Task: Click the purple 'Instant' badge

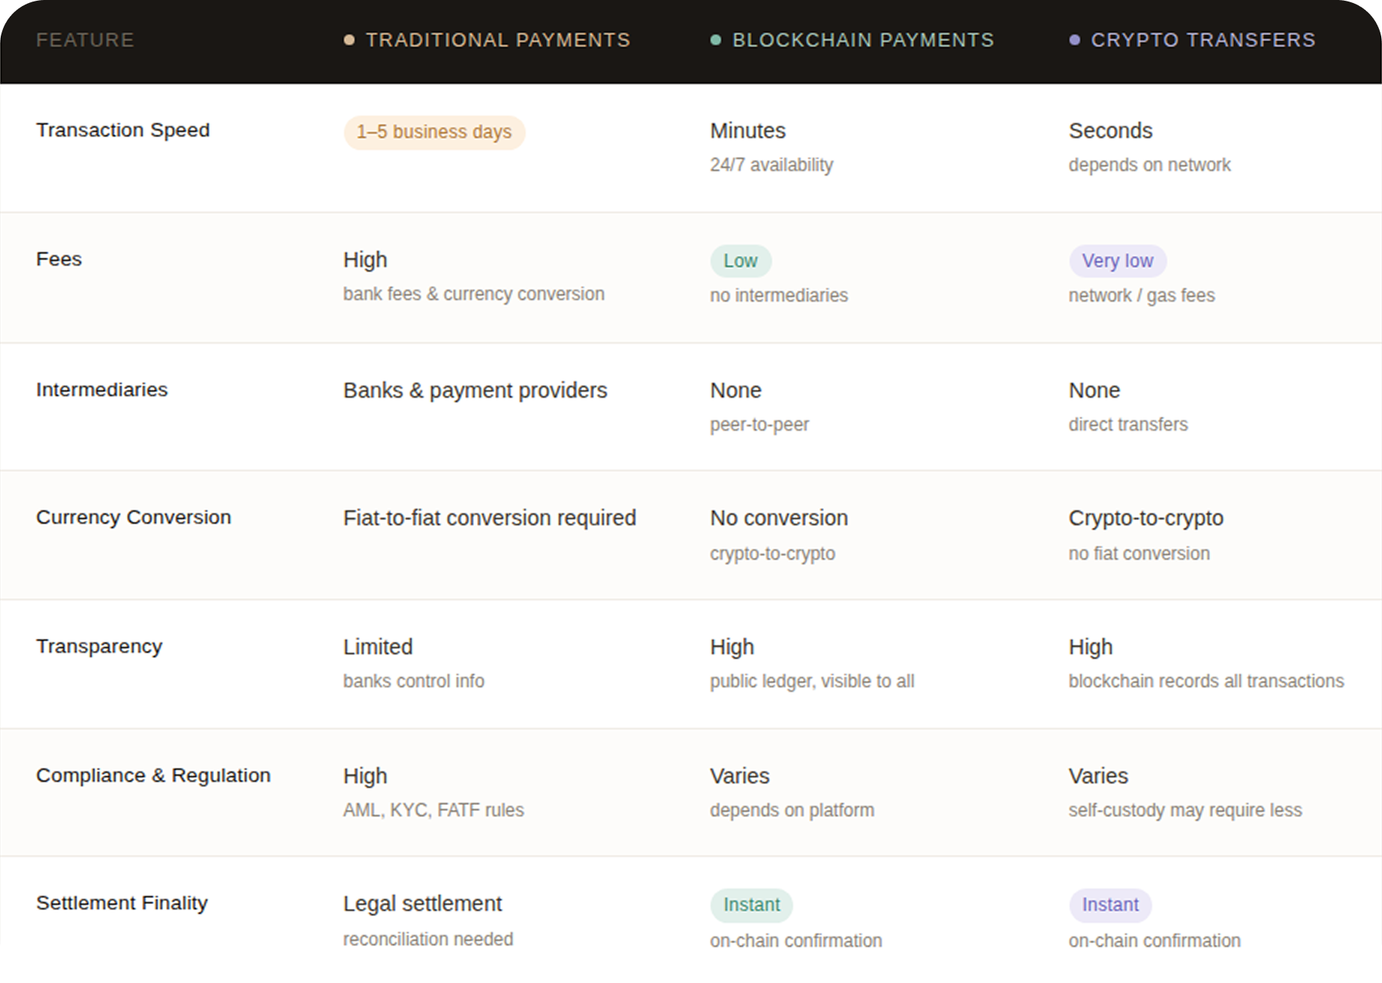Action: pos(1110,905)
